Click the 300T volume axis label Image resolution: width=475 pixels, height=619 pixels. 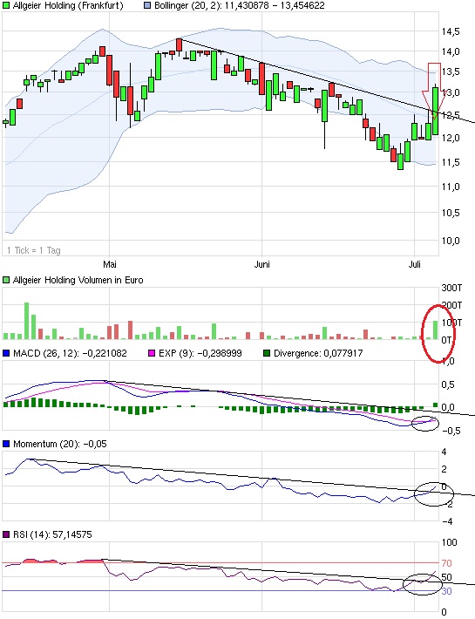[x=451, y=288]
